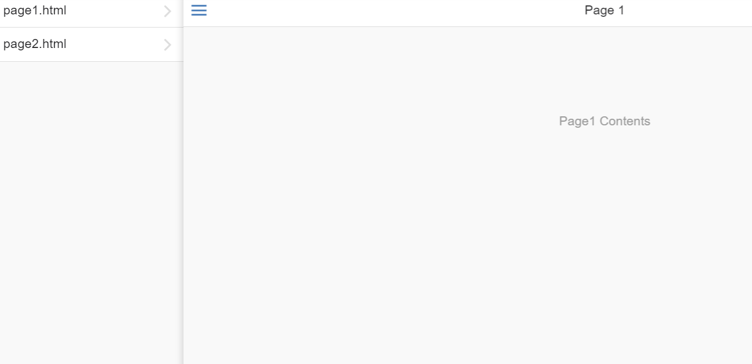
Task: Click the blue menu button in toolbar
Action: 199,10
